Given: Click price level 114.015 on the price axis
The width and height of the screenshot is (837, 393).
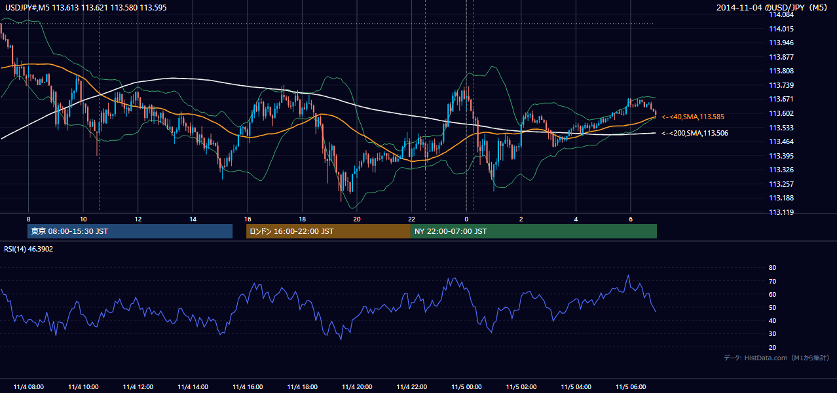Looking at the screenshot, I should (x=781, y=29).
